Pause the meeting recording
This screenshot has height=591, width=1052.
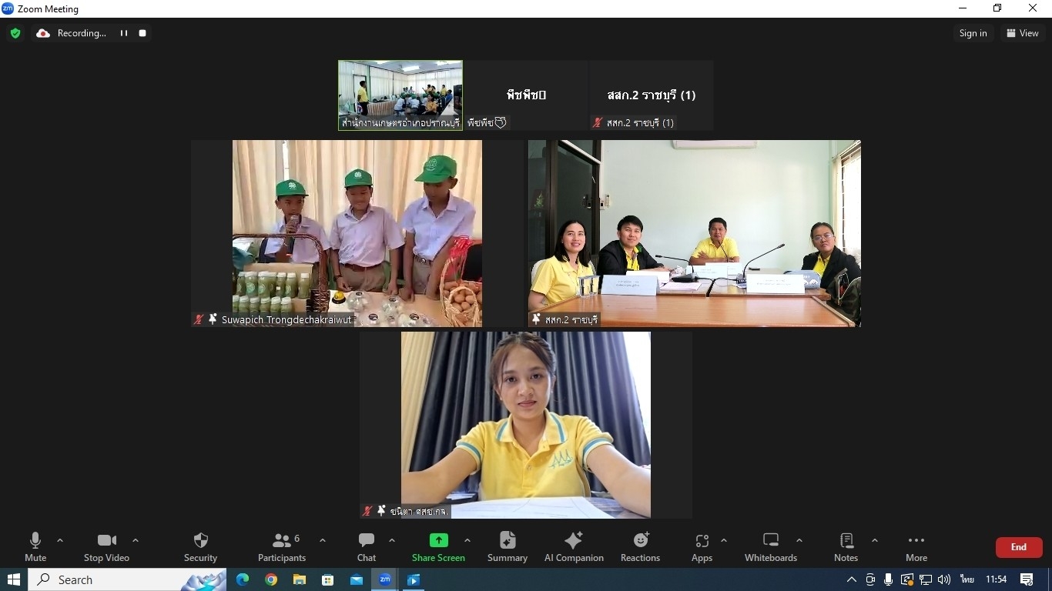123,33
